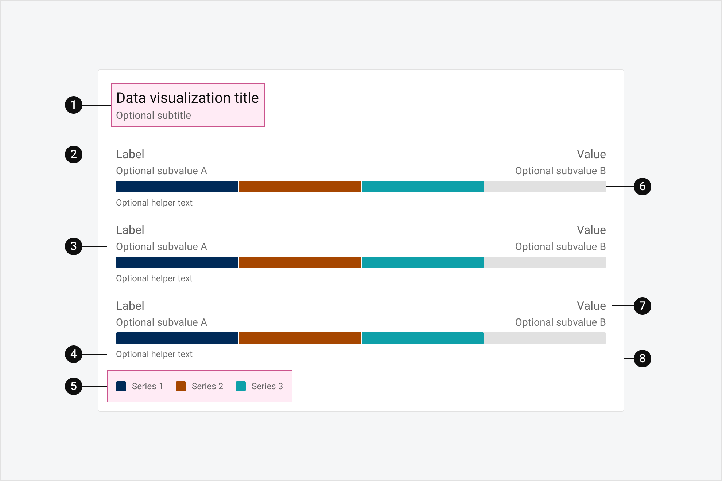
Task: Click annotation marker number 4
Action: 74,354
